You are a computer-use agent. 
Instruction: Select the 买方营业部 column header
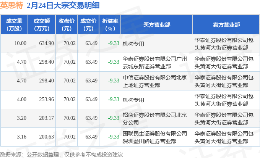(157, 25)
